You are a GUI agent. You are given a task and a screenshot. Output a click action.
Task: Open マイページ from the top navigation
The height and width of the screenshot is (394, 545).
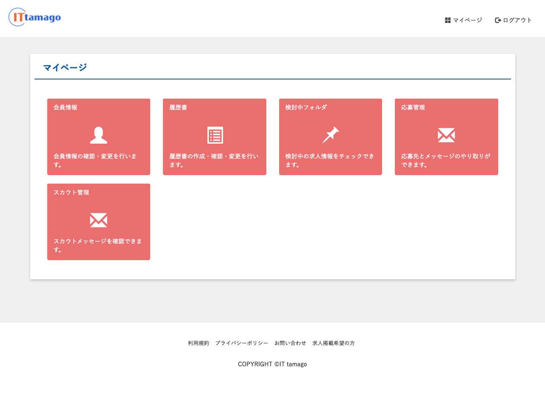click(x=467, y=20)
